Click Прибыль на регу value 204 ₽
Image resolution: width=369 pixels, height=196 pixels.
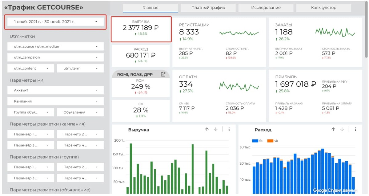[329, 86]
